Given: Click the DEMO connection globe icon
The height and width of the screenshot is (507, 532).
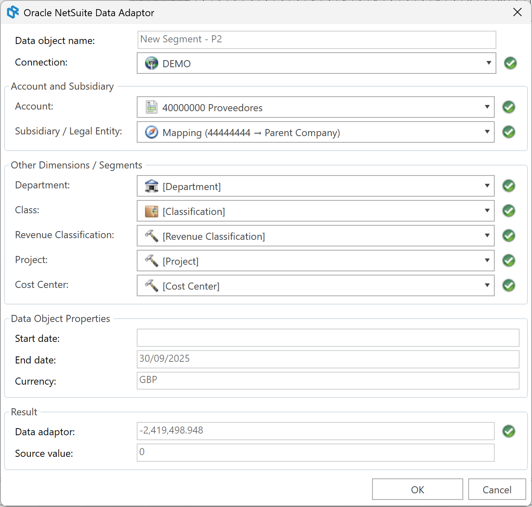Looking at the screenshot, I should point(152,63).
